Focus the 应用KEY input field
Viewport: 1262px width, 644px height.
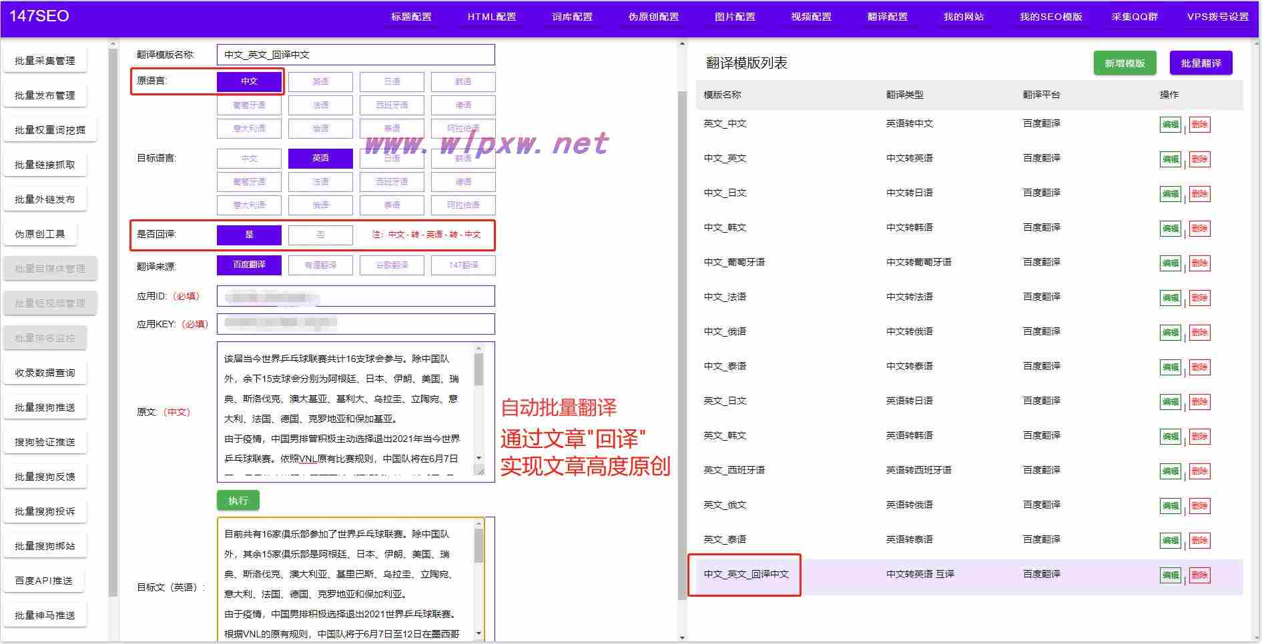tap(356, 324)
